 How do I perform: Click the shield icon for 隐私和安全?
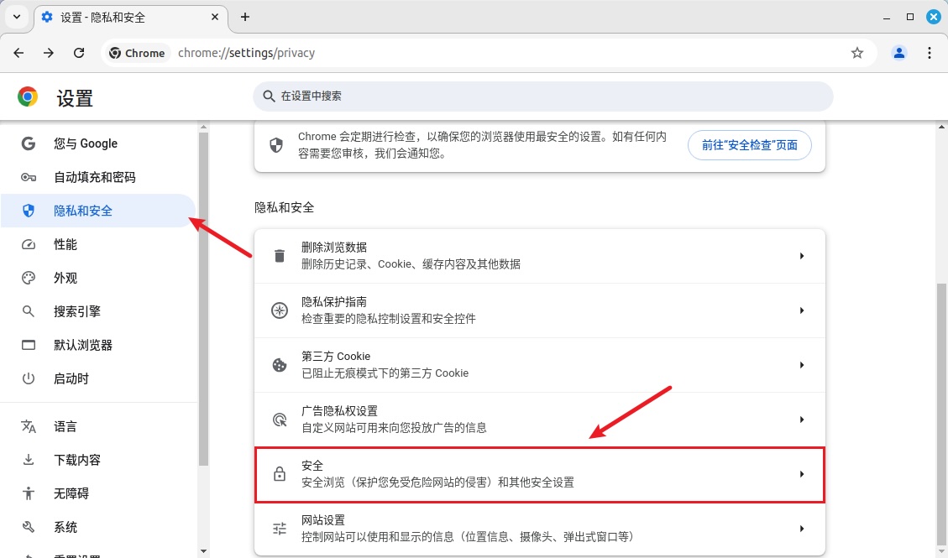pyautogui.click(x=29, y=211)
